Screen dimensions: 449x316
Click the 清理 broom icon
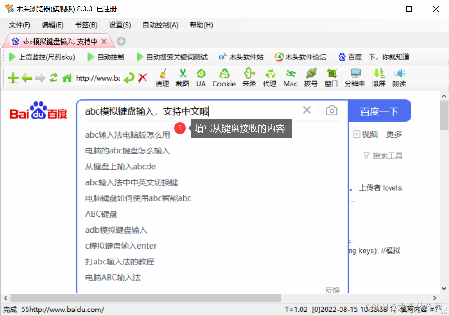[162, 77]
